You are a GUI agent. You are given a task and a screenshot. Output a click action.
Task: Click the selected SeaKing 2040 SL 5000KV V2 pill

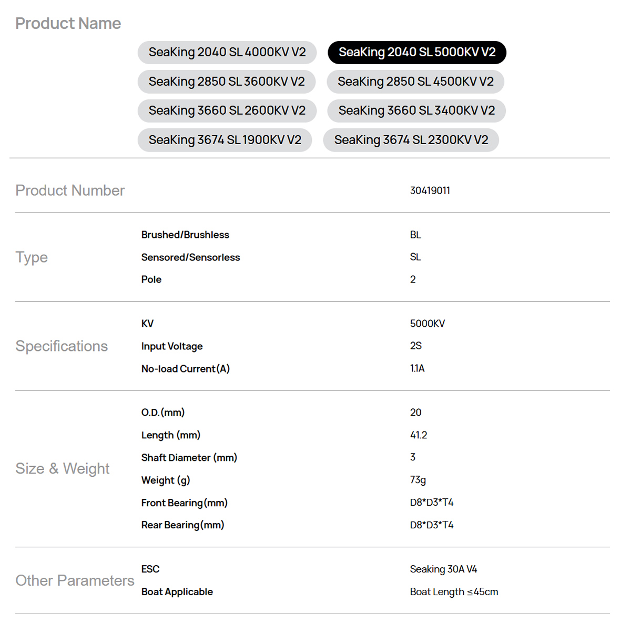[x=416, y=52]
